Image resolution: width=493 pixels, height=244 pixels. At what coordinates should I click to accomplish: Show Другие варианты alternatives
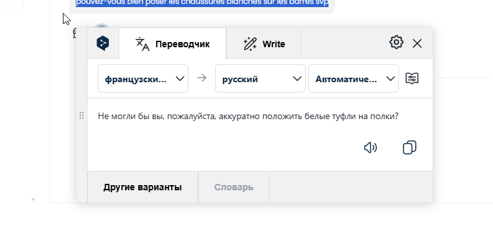click(x=143, y=187)
